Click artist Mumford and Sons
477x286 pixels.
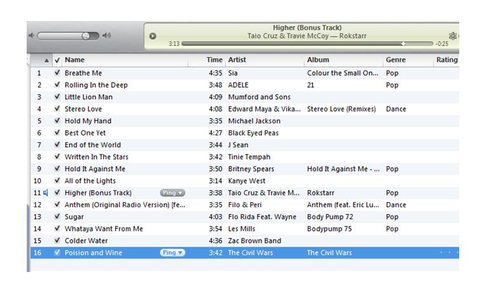pos(259,97)
